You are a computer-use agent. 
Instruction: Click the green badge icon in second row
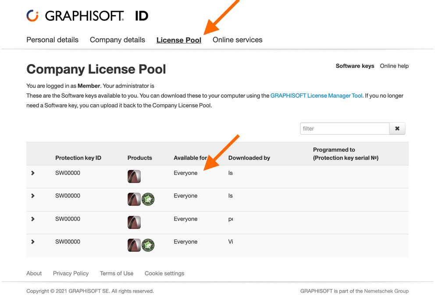tap(148, 200)
